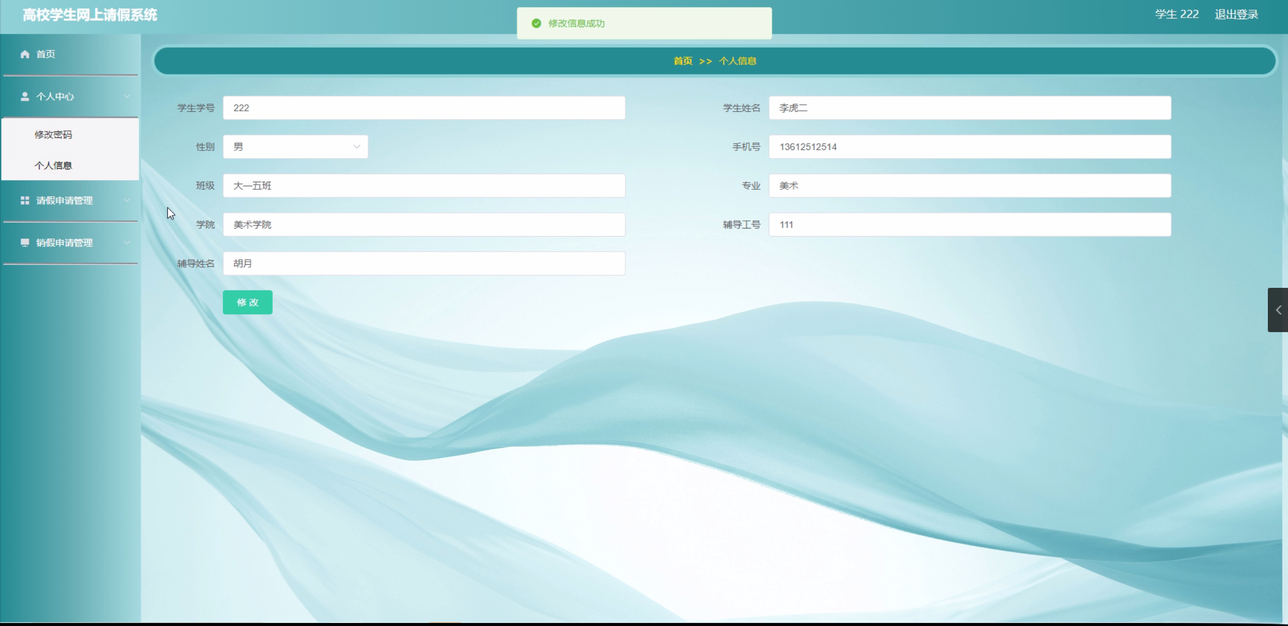Click 首页 in the breadcrumb
Viewport: 1288px width, 626px height.
(x=683, y=61)
